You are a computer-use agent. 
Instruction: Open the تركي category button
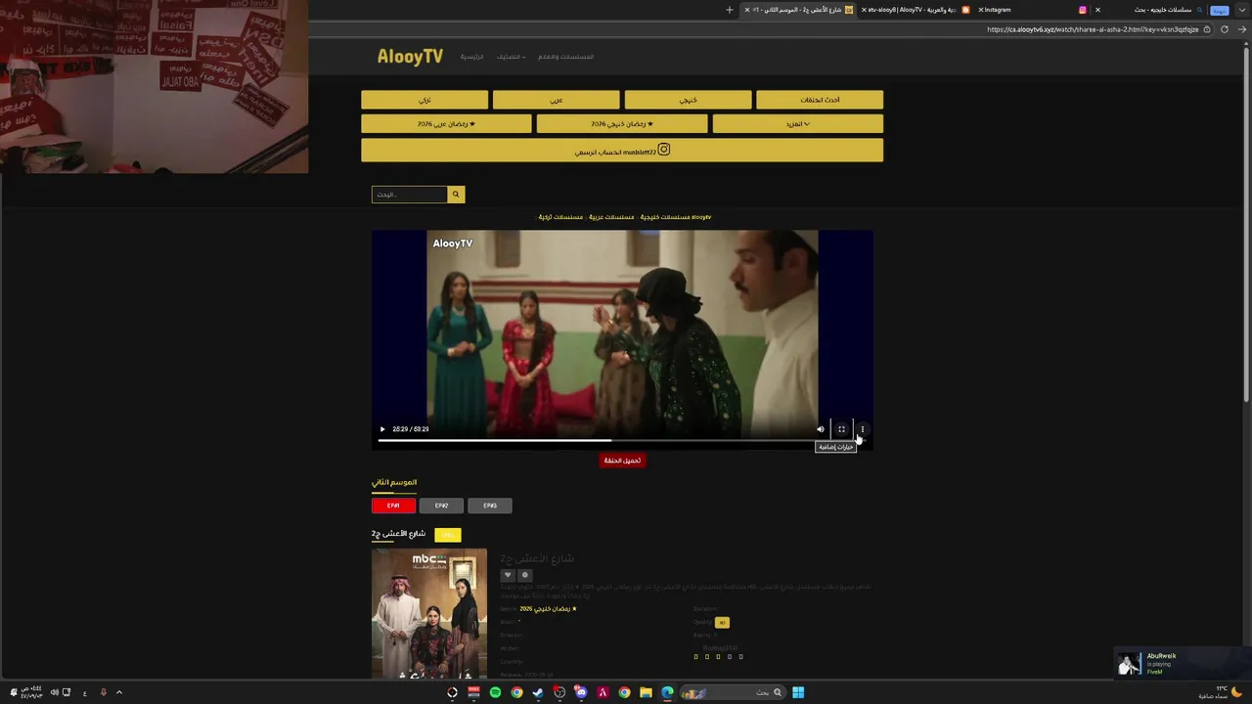tap(425, 100)
